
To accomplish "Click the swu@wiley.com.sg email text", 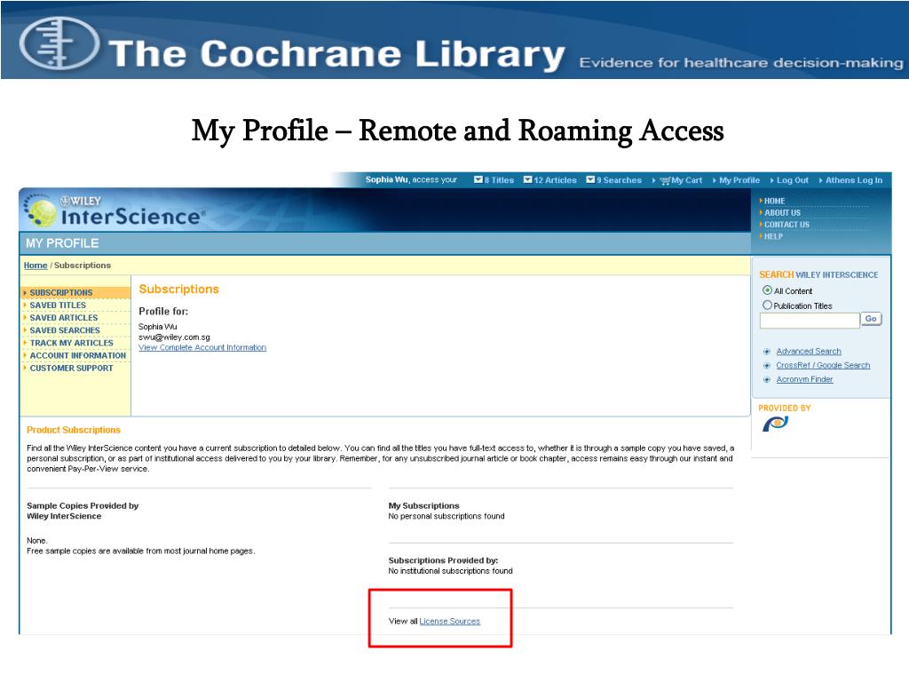I will 174,337.
